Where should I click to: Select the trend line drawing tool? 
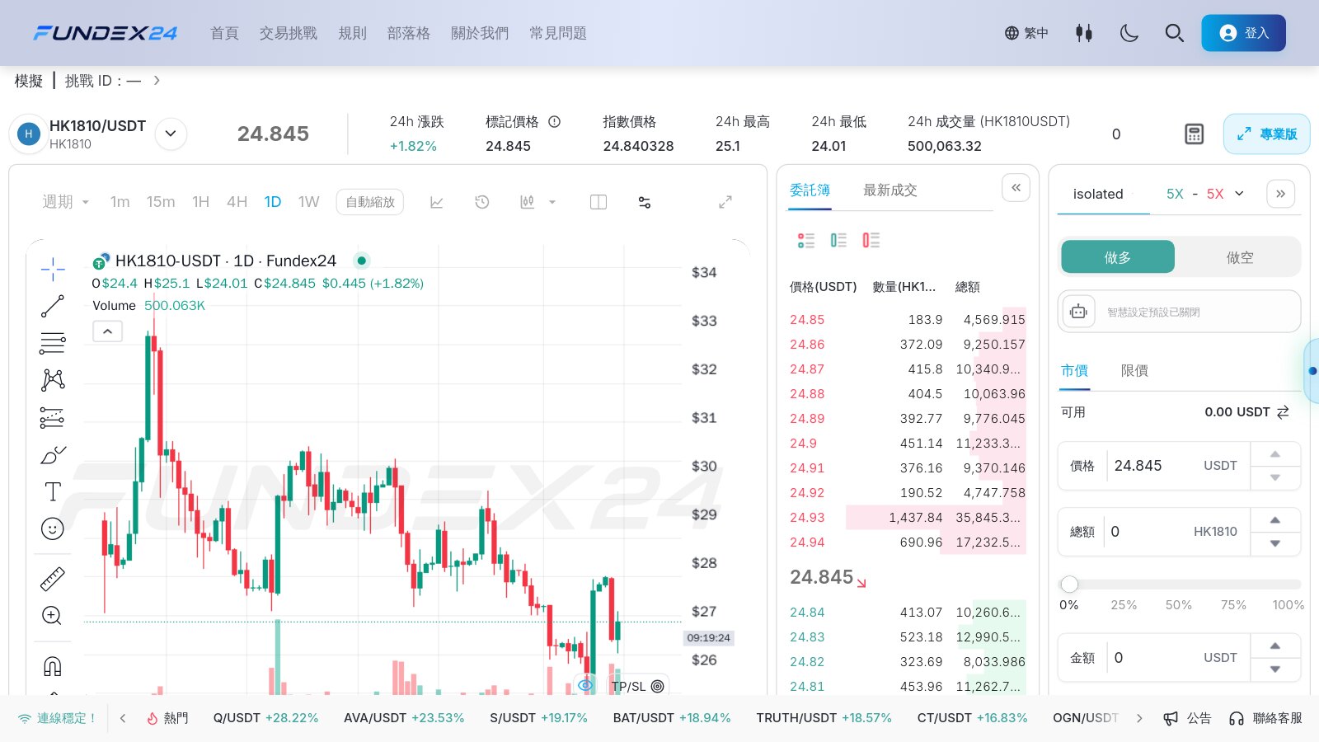coord(53,306)
